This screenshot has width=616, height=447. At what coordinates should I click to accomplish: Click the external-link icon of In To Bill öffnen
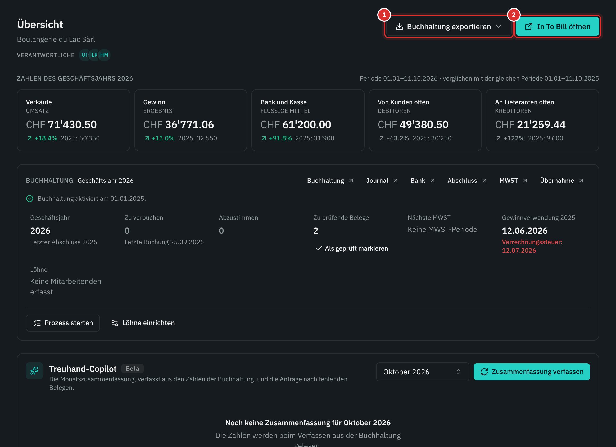[528, 27]
